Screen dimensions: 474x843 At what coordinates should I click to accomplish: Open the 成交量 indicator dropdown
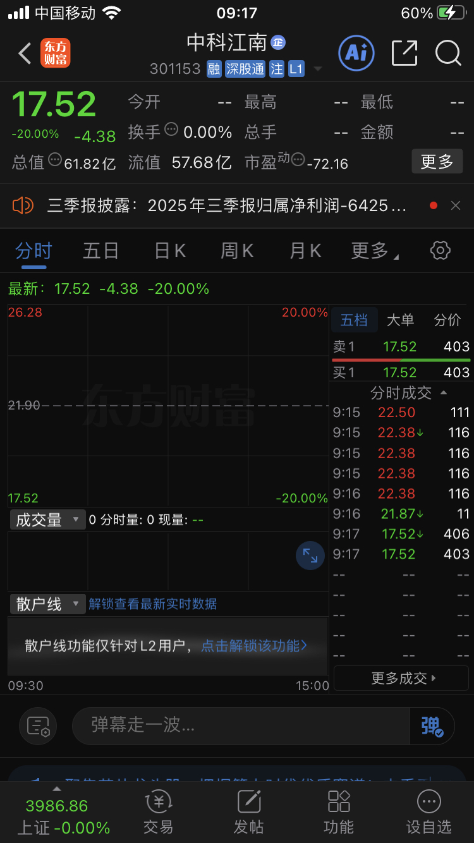[x=47, y=520]
